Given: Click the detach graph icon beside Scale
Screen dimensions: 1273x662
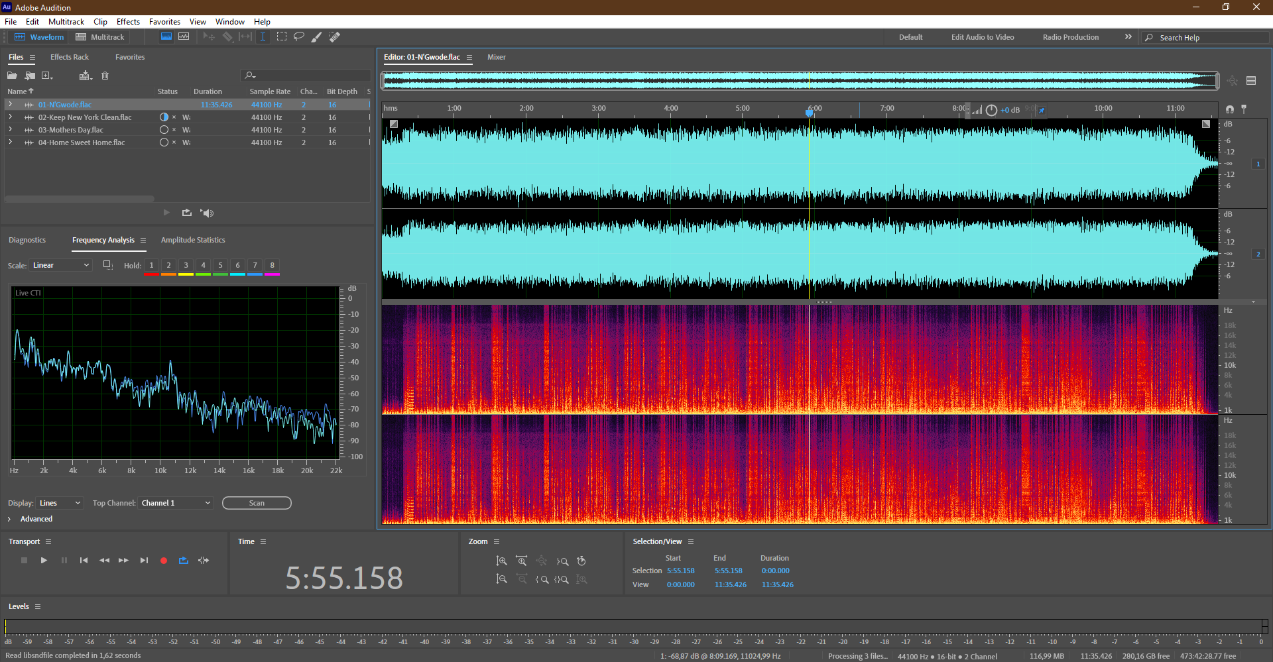Looking at the screenshot, I should 107,265.
